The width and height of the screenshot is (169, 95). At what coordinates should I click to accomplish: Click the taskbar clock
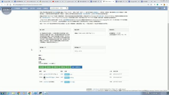163,93
